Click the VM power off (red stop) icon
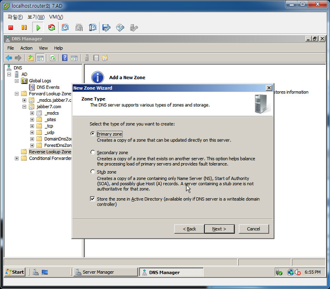330x289 pixels. (x=10, y=28)
